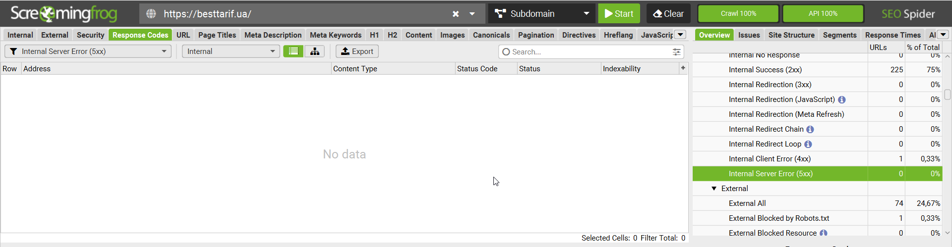
Task: Select External Blocked by Robots.txt row
Action: (x=817, y=218)
